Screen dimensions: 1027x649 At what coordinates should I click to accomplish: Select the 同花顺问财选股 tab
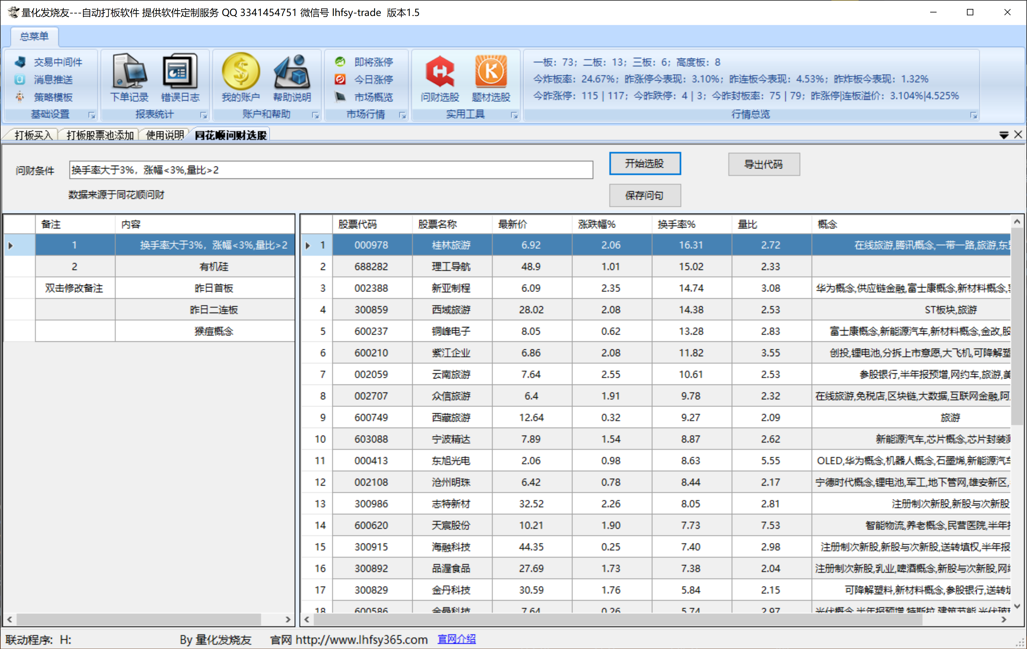point(231,135)
